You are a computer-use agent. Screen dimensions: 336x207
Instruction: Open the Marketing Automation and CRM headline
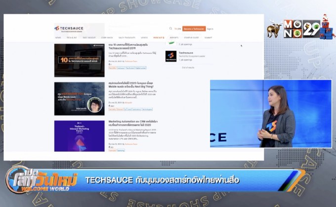click(133, 123)
